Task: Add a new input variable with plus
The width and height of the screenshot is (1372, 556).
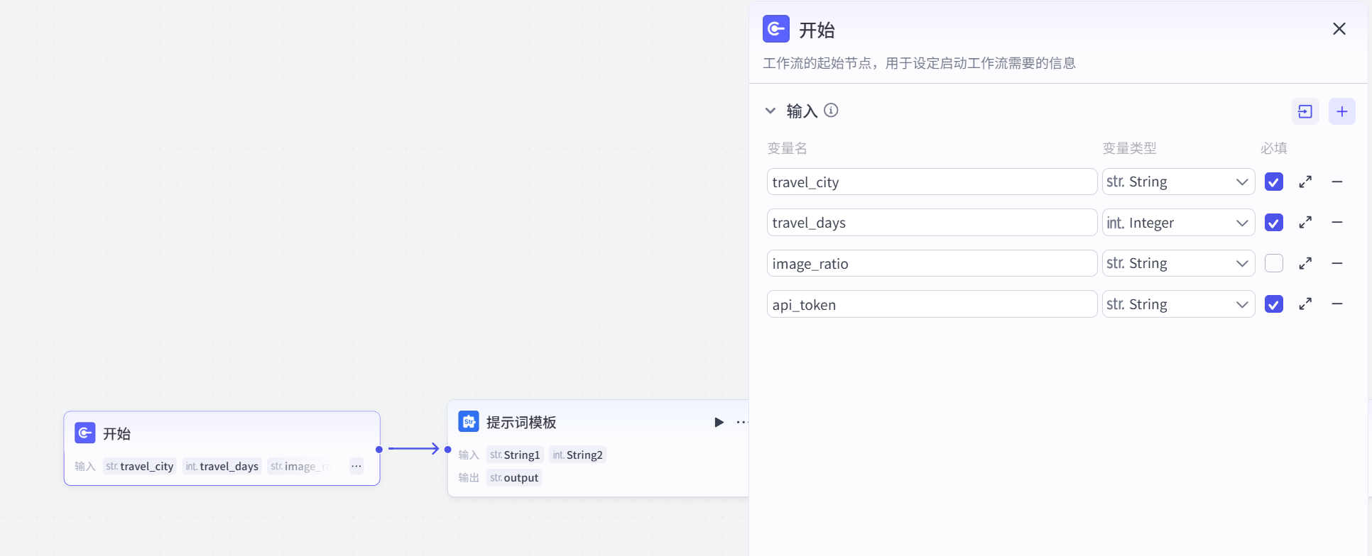Action: click(x=1342, y=111)
